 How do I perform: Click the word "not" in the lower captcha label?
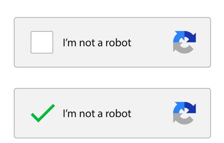[87, 114]
